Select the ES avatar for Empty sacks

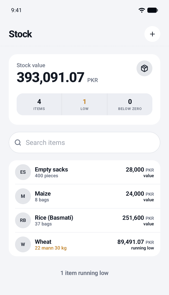point(23,172)
